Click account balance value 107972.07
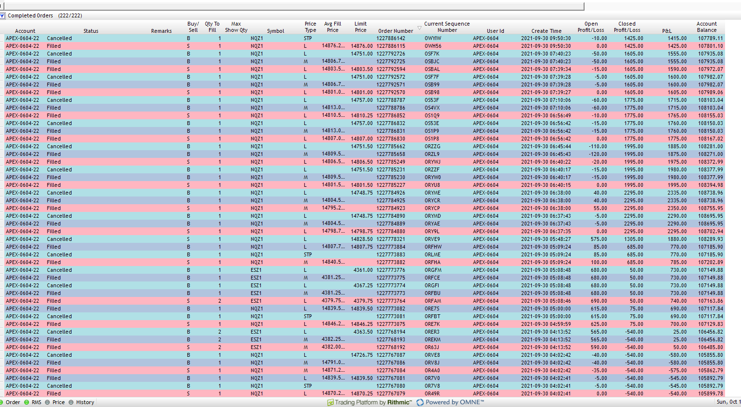This screenshot has width=741, height=407. click(710, 69)
